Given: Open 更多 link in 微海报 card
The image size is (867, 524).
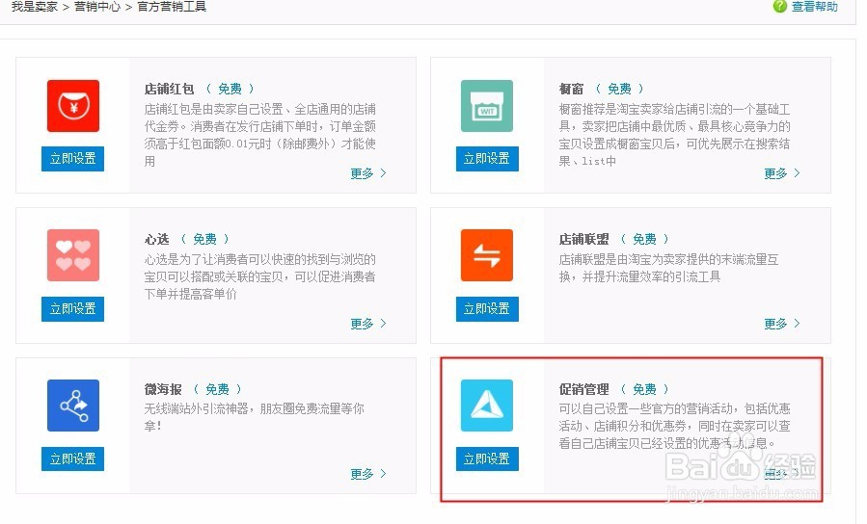Looking at the screenshot, I should pyautogui.click(x=368, y=474).
